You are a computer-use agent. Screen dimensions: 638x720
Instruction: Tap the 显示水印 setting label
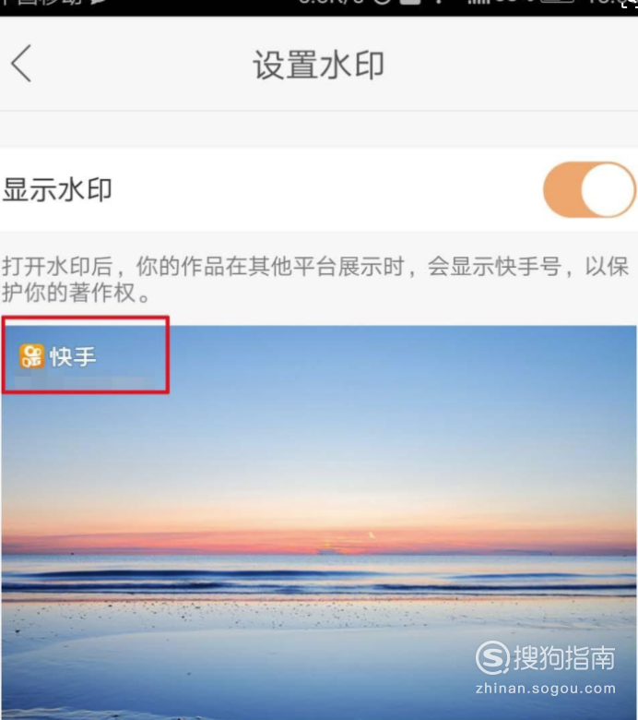[57, 189]
